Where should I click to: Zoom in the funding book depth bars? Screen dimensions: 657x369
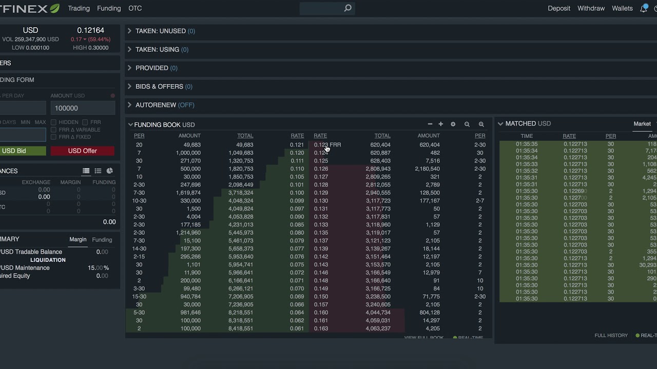pos(481,124)
